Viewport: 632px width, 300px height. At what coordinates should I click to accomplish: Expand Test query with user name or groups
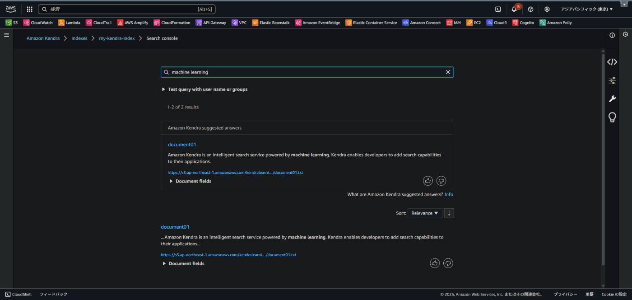pyautogui.click(x=204, y=89)
